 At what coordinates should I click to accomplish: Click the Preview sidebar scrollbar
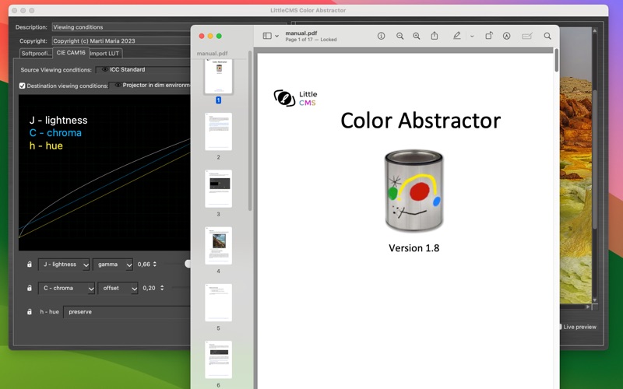point(250,131)
